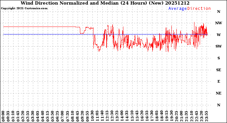
Task: Click the "15:10" time axis label
Action: click(132, 116)
